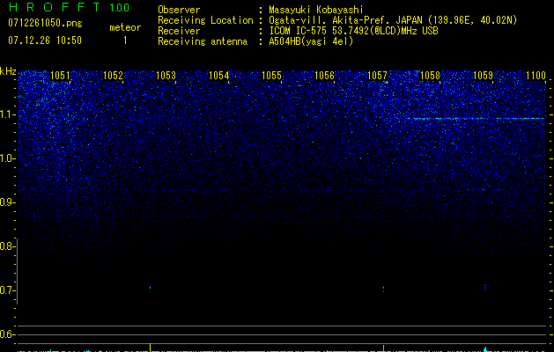Click the Receiving Location label

[205, 20]
